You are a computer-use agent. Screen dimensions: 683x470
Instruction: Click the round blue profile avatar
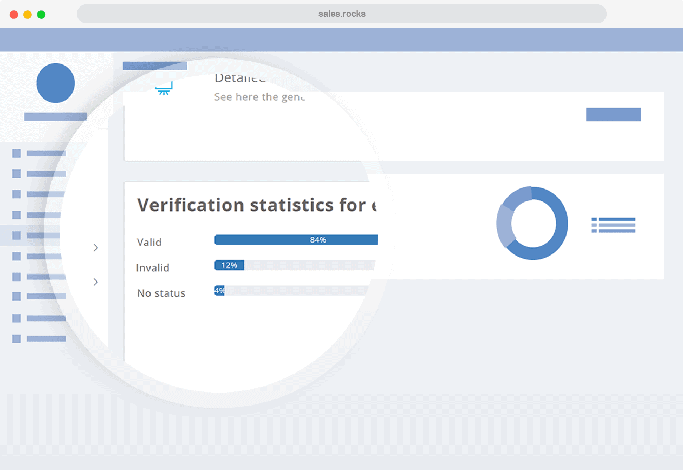(x=55, y=83)
